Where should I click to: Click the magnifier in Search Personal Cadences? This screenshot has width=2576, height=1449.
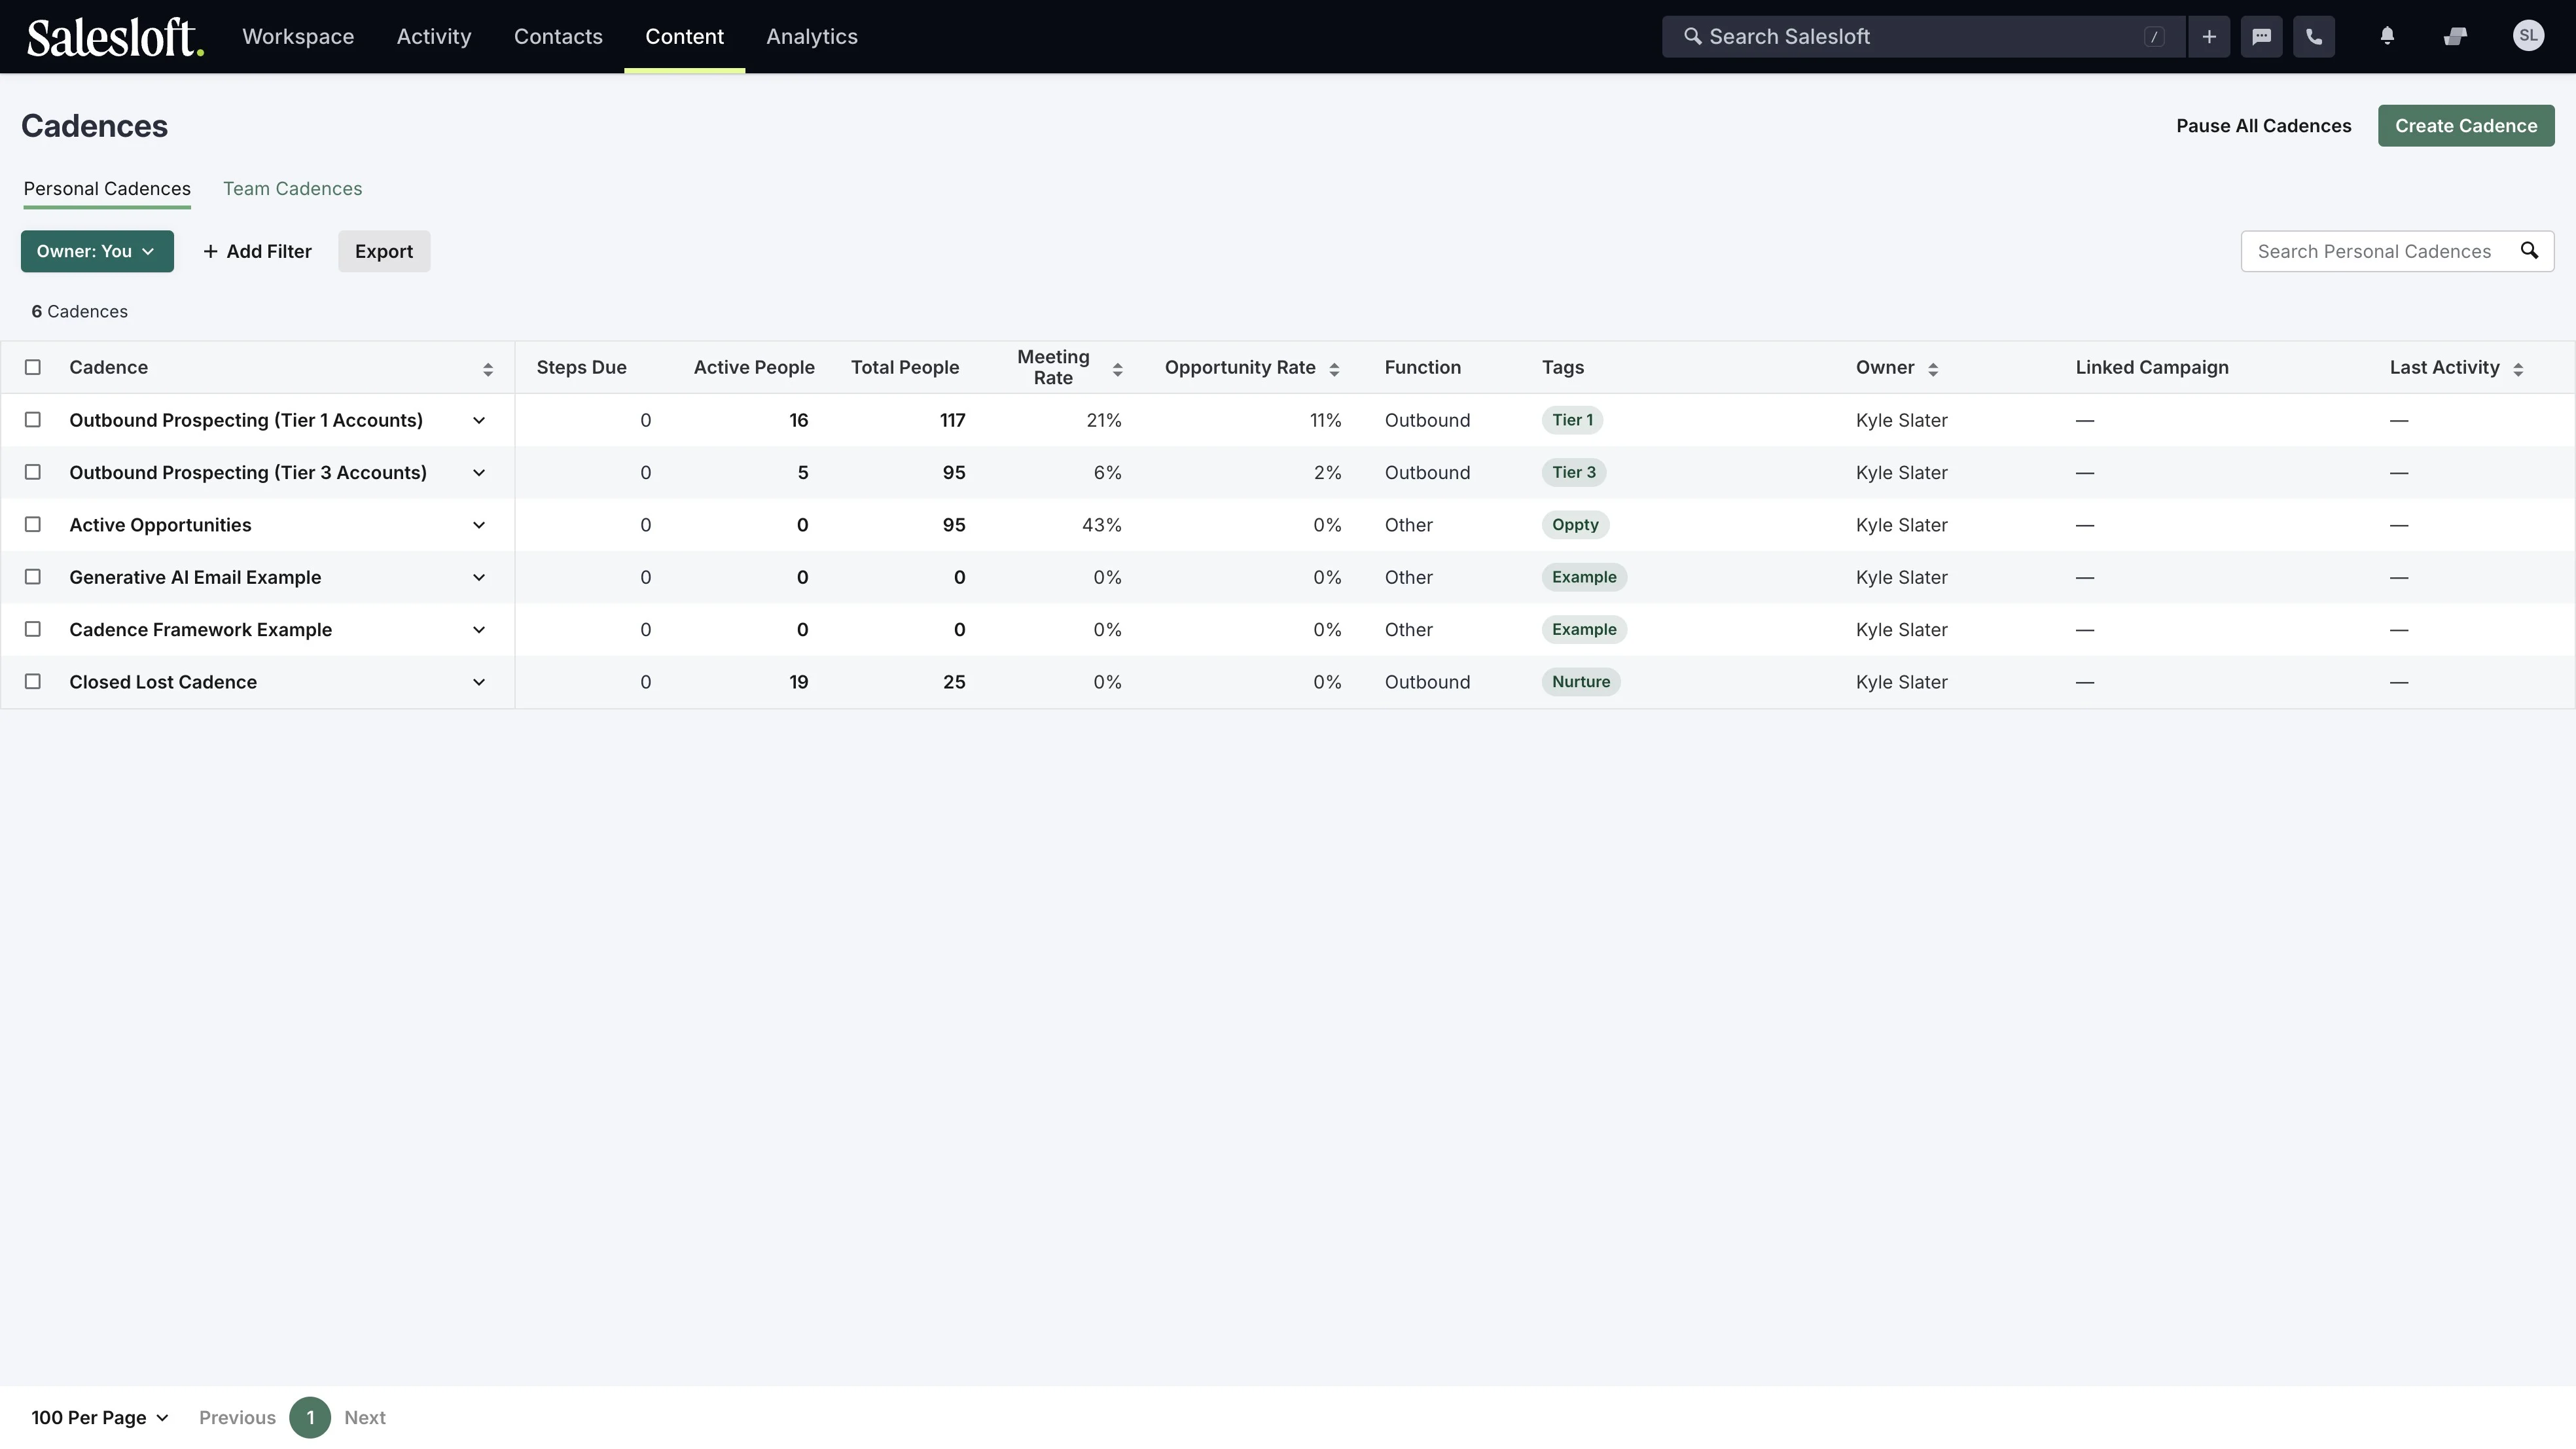2529,251
